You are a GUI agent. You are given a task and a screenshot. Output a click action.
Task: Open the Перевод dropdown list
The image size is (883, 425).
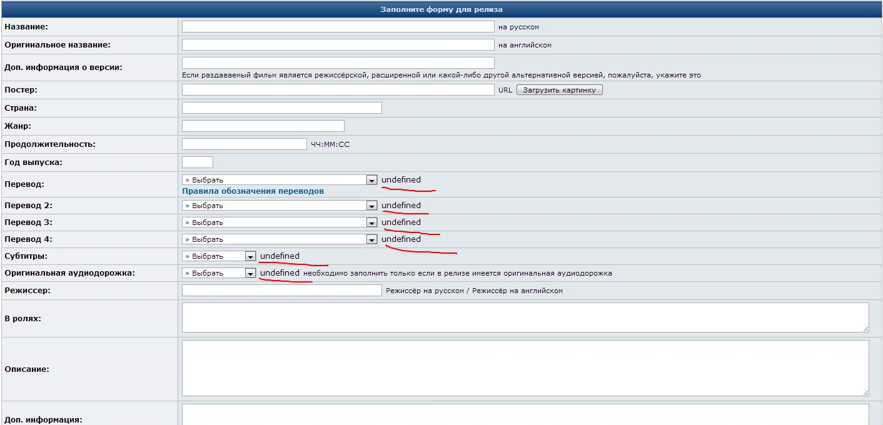pyautogui.click(x=280, y=180)
